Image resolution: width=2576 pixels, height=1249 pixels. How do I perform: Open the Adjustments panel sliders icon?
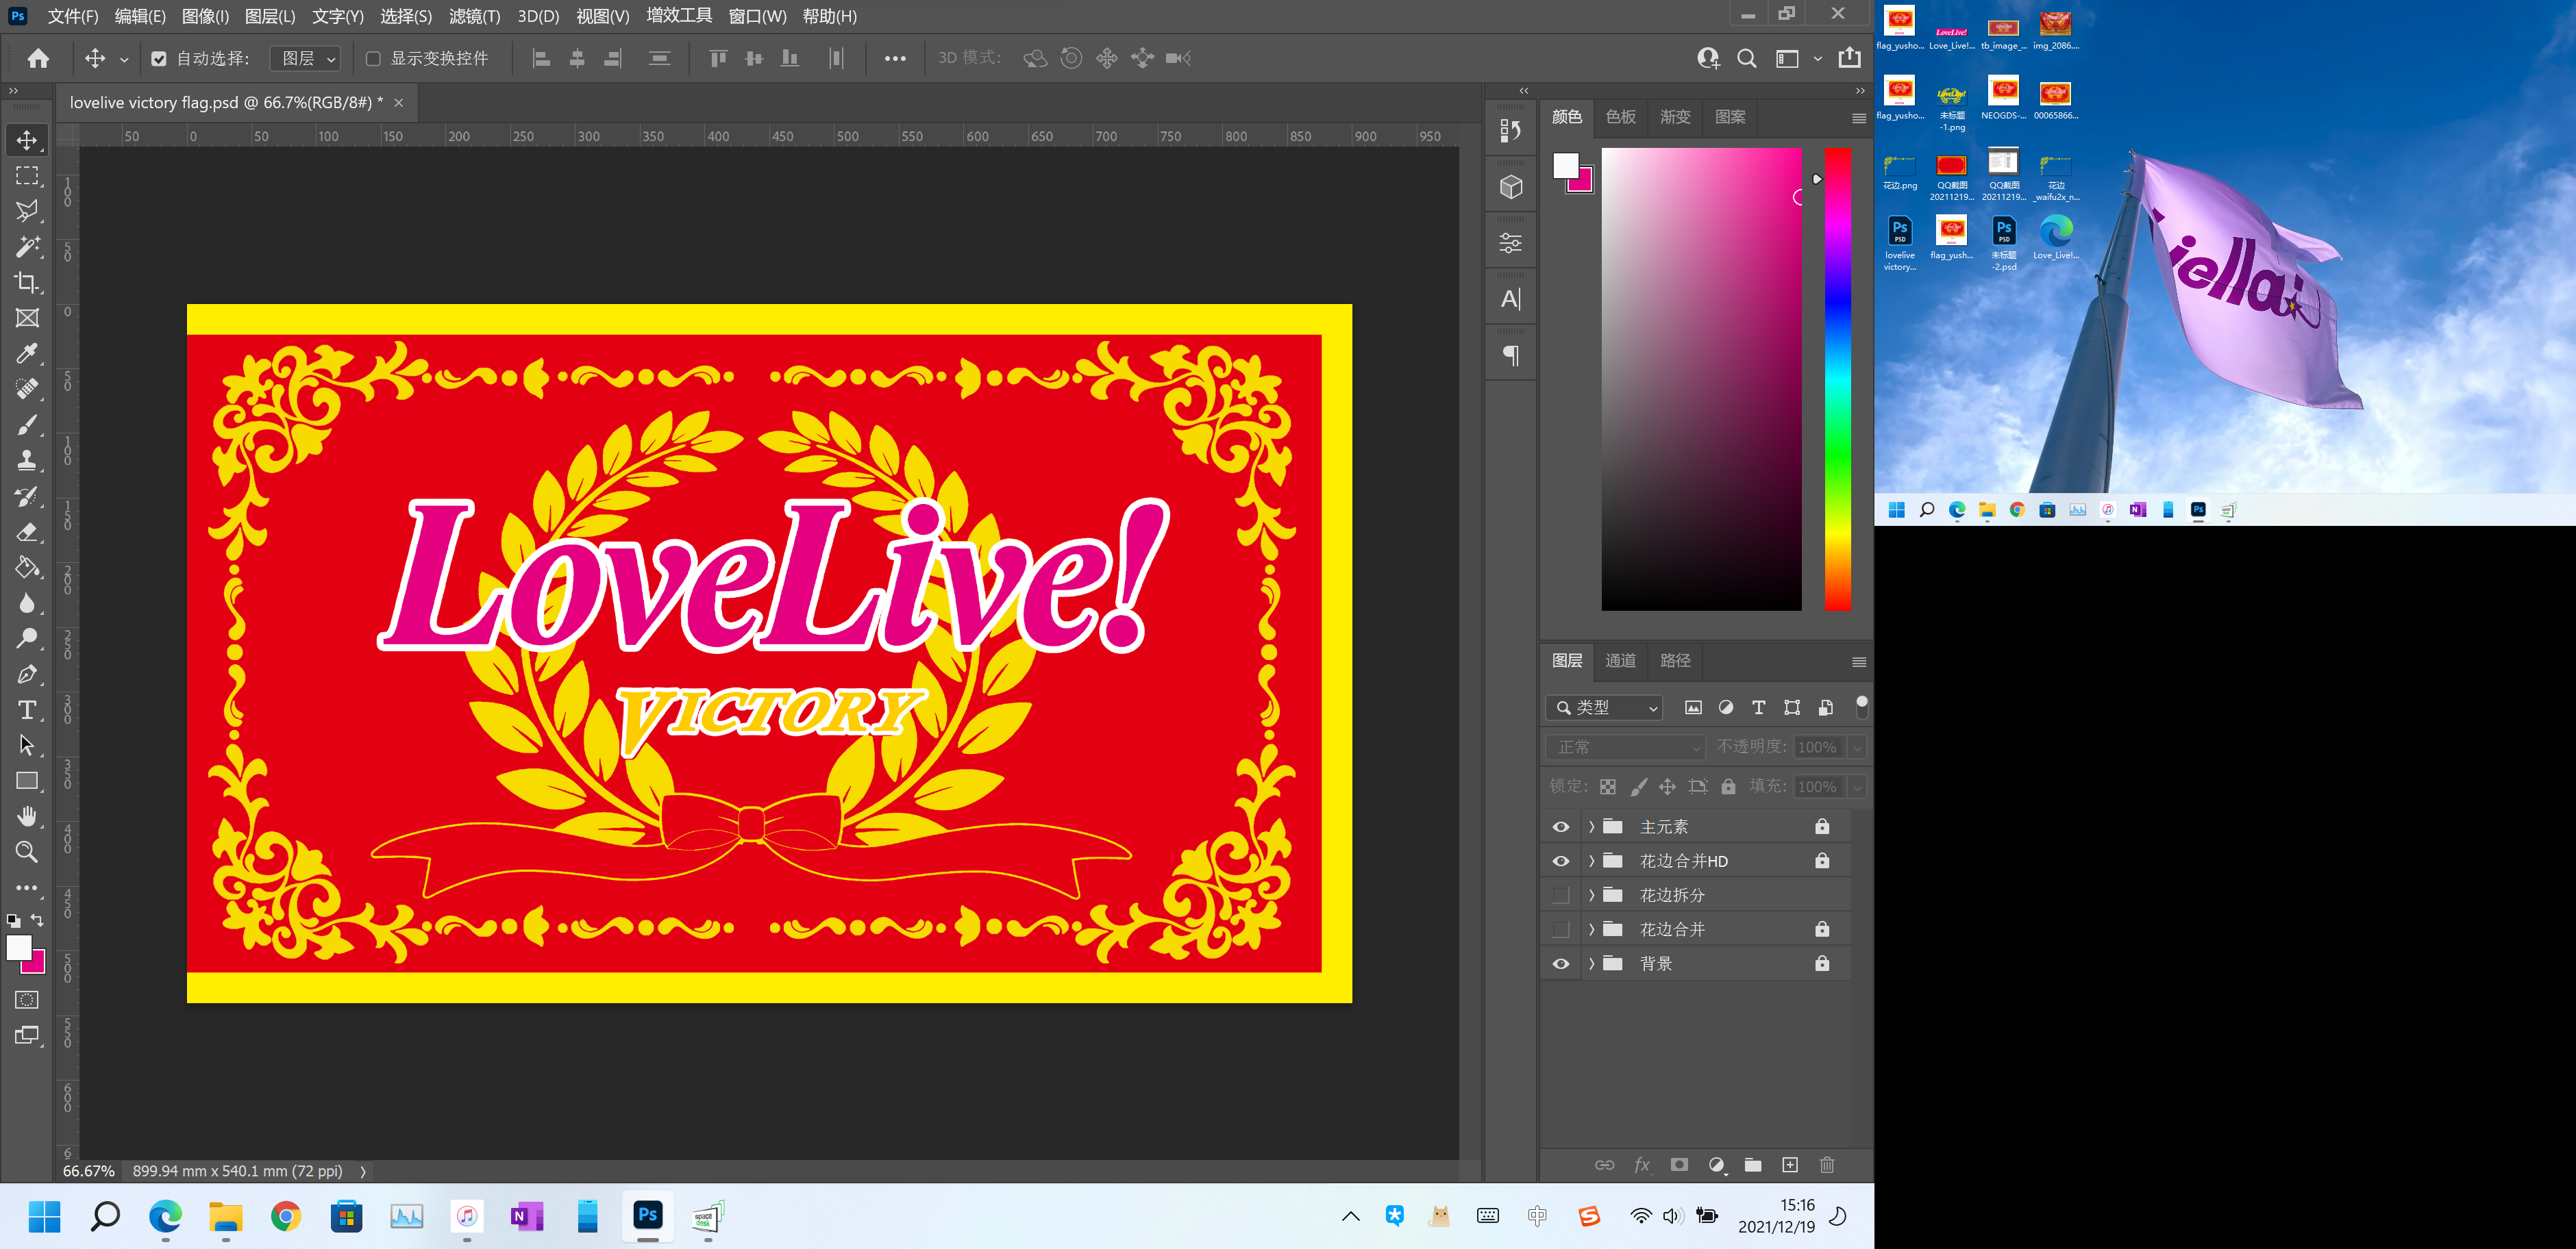click(x=1511, y=243)
